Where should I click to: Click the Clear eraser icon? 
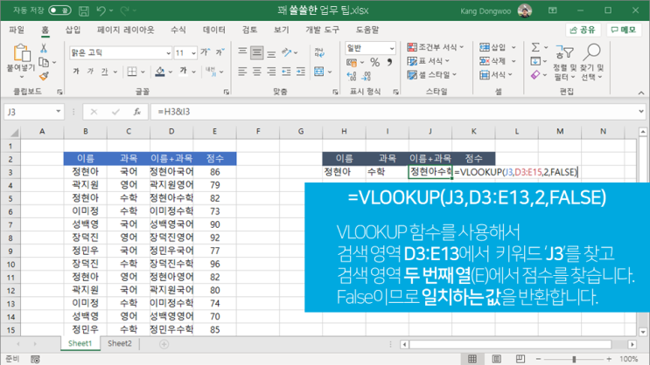point(535,75)
